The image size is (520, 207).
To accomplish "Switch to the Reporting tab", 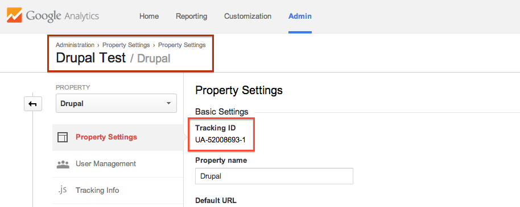I will 191,16.
